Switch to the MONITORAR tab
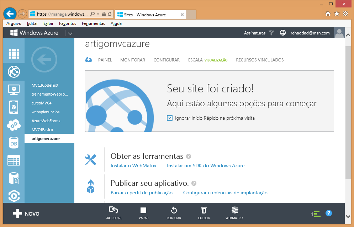354x227 pixels. pyautogui.click(x=133, y=60)
